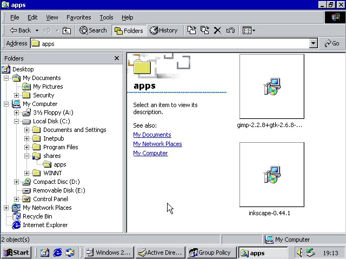Viewport: 346px width, 259px height.
Task: Select the Control Panel tree icon
Action: pos(26,199)
